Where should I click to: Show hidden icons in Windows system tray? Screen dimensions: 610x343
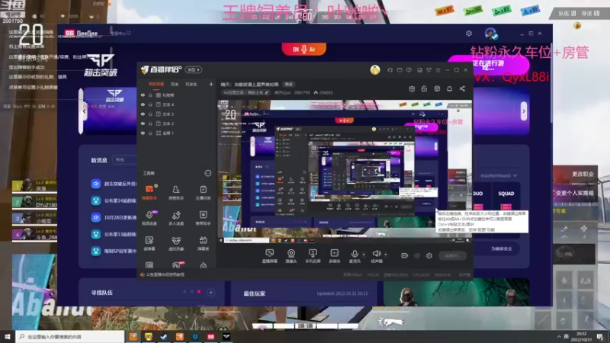(559, 337)
